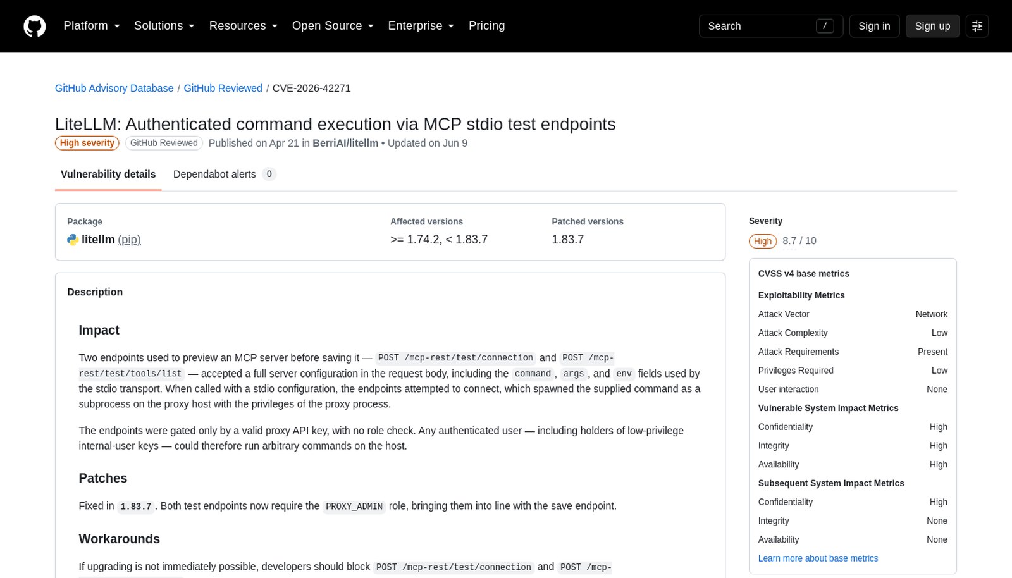Image resolution: width=1012 pixels, height=578 pixels.
Task: Open the GitHub Reviewed breadcrumb link
Action: (223, 88)
